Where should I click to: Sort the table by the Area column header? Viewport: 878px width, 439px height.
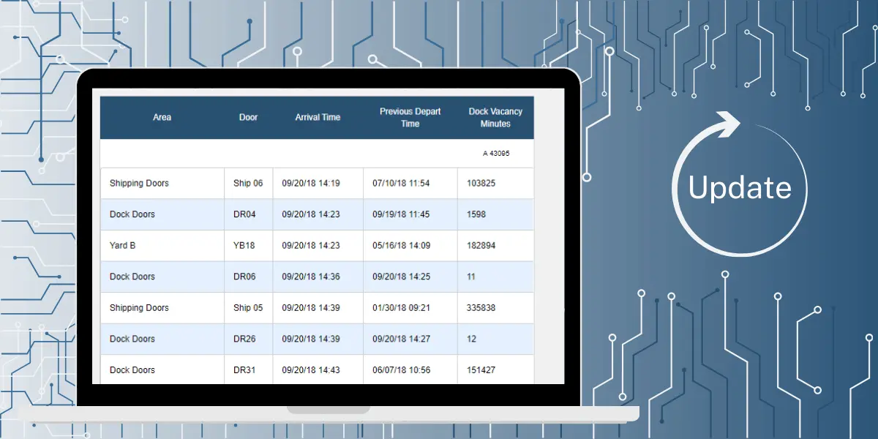162,117
